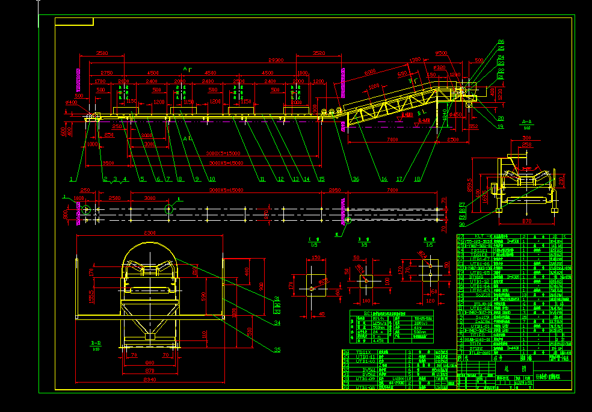Select part callout number "11"

[x=262, y=179]
